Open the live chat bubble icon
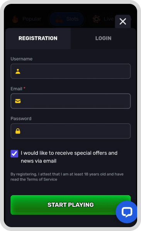Image resolution: width=141 pixels, height=231 pixels. click(x=127, y=212)
